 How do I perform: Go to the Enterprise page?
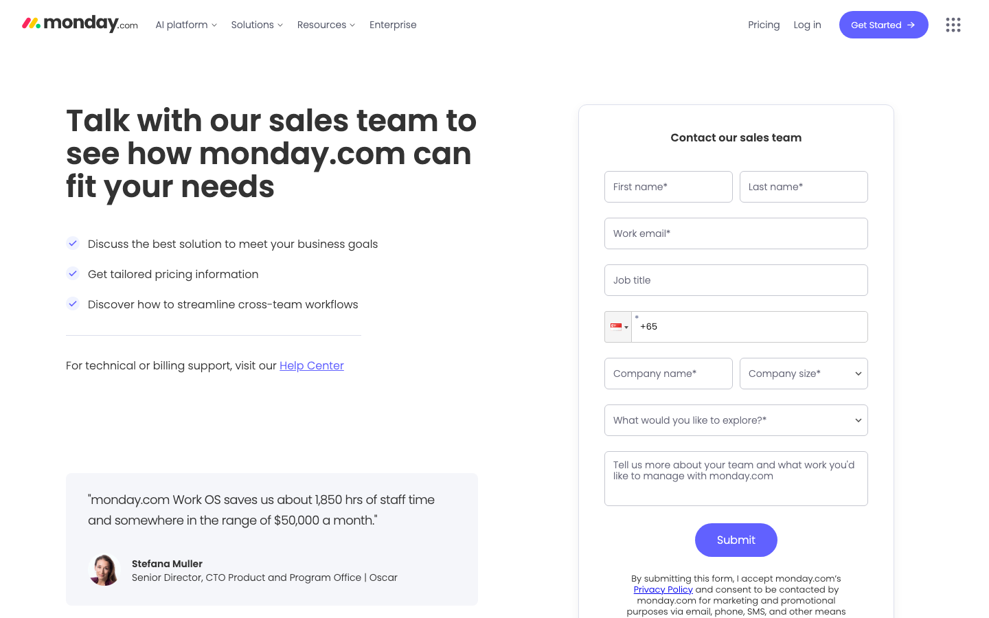point(393,25)
